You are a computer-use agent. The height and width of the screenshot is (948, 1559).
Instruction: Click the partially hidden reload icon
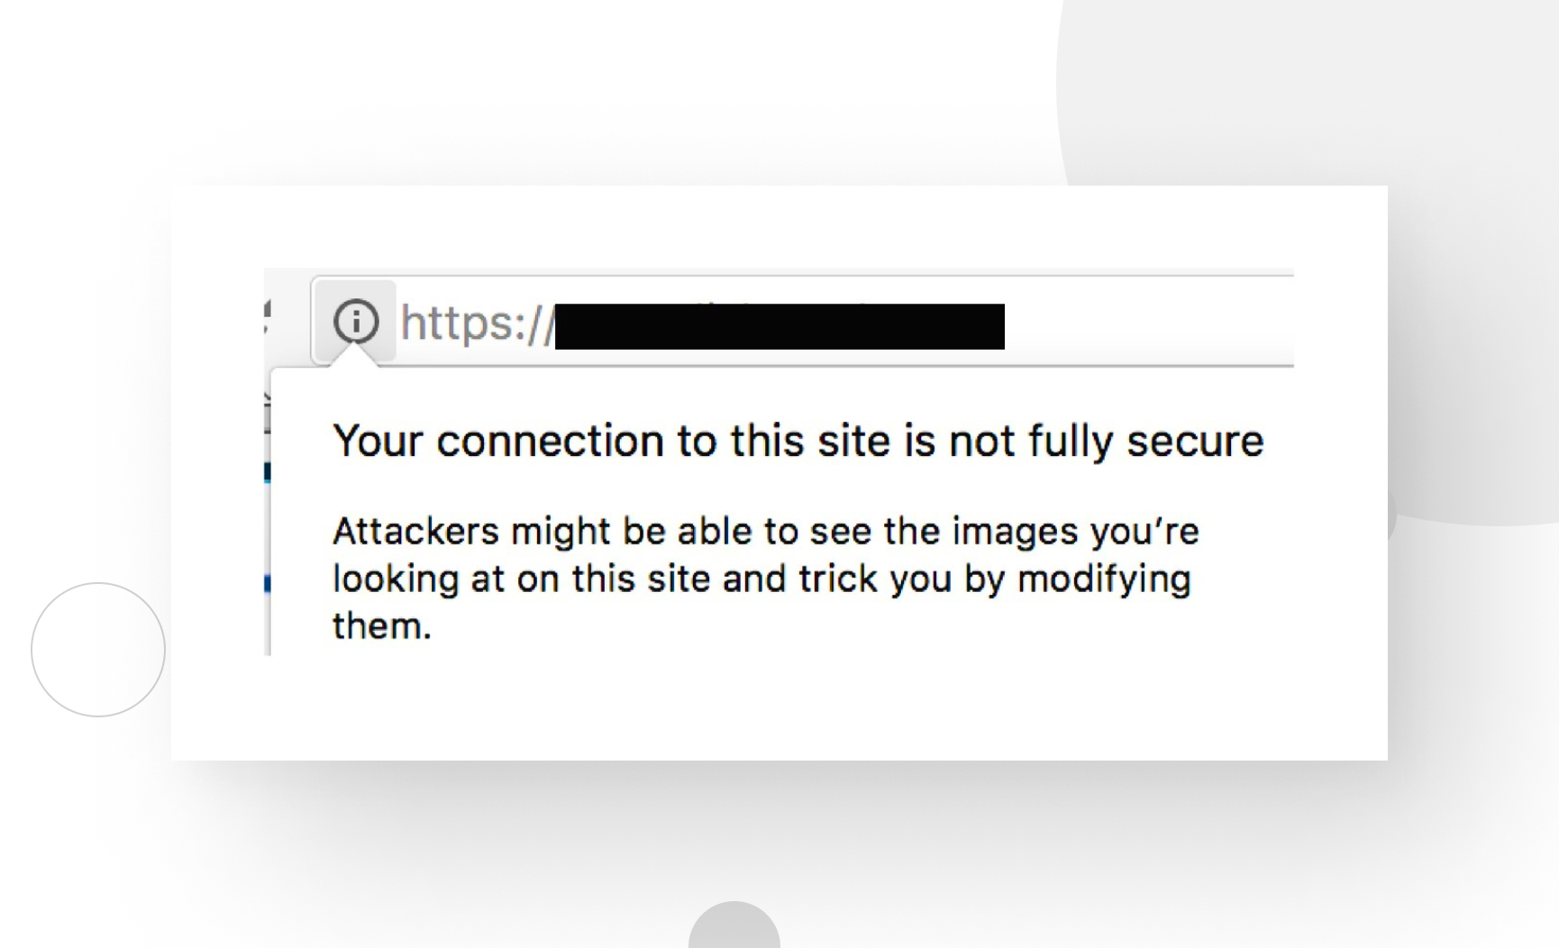(267, 318)
